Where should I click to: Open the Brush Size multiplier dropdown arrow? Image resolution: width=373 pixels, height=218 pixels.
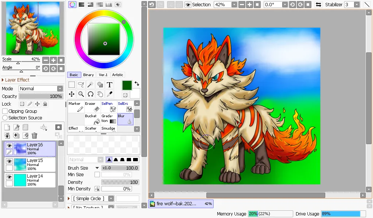pyautogui.click(x=97, y=168)
